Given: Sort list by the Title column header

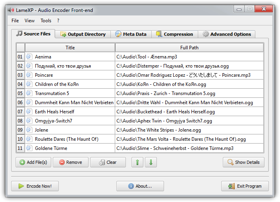Looking at the screenshot, I should click(70, 48).
